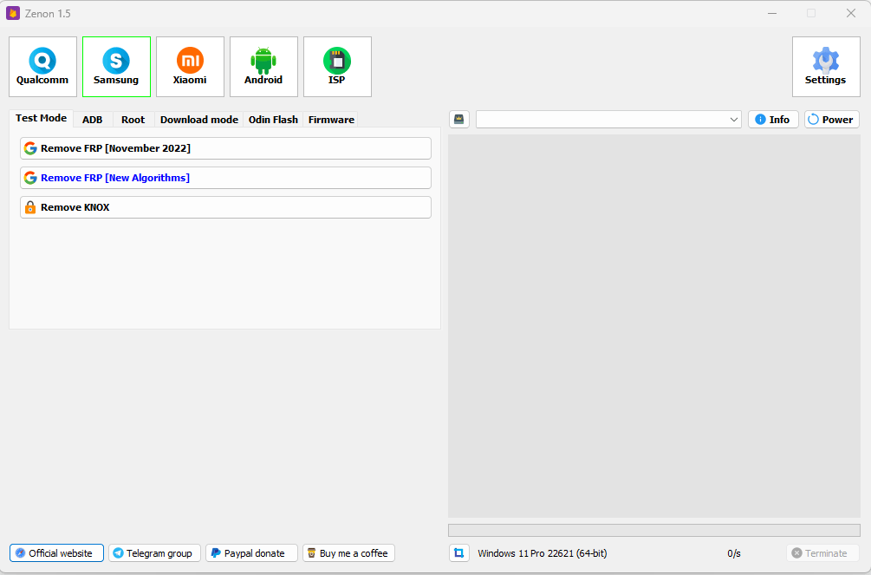Open the Download mode tab

coord(198,120)
